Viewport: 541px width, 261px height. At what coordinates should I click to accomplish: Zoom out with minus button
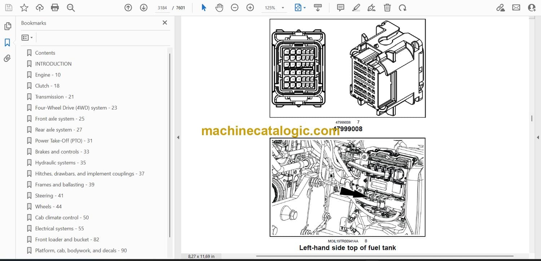tap(234, 8)
